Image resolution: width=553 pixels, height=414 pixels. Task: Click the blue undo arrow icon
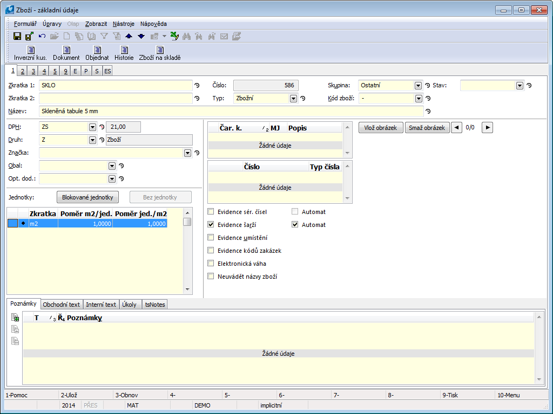[x=42, y=36]
